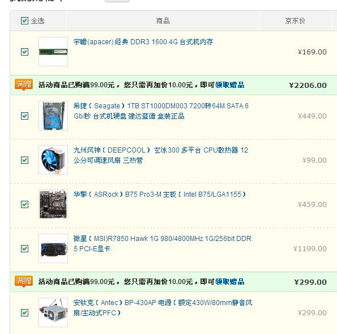This screenshot has width=337, height=334.
Task: Open the Antec BP-430AP power supply link
Action: coord(163,308)
